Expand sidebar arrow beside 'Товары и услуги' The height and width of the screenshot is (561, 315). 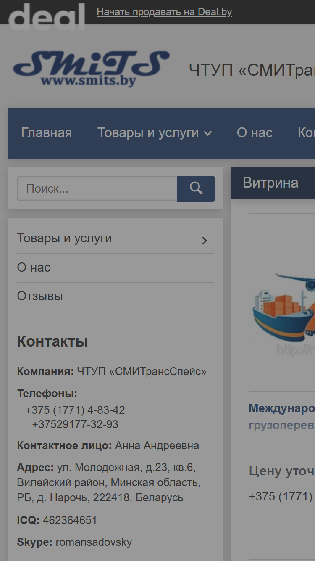[x=205, y=241]
